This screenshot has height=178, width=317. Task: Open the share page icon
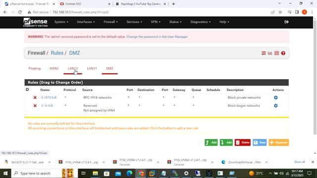point(273,12)
